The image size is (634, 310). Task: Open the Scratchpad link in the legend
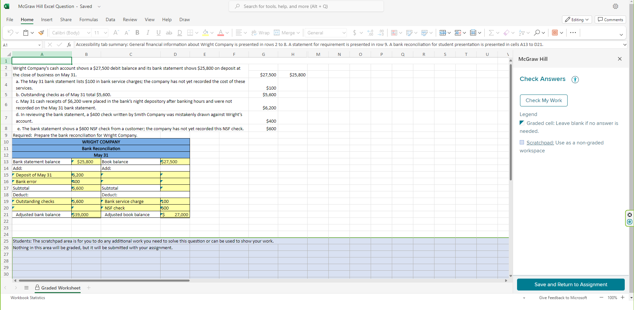[x=540, y=142]
